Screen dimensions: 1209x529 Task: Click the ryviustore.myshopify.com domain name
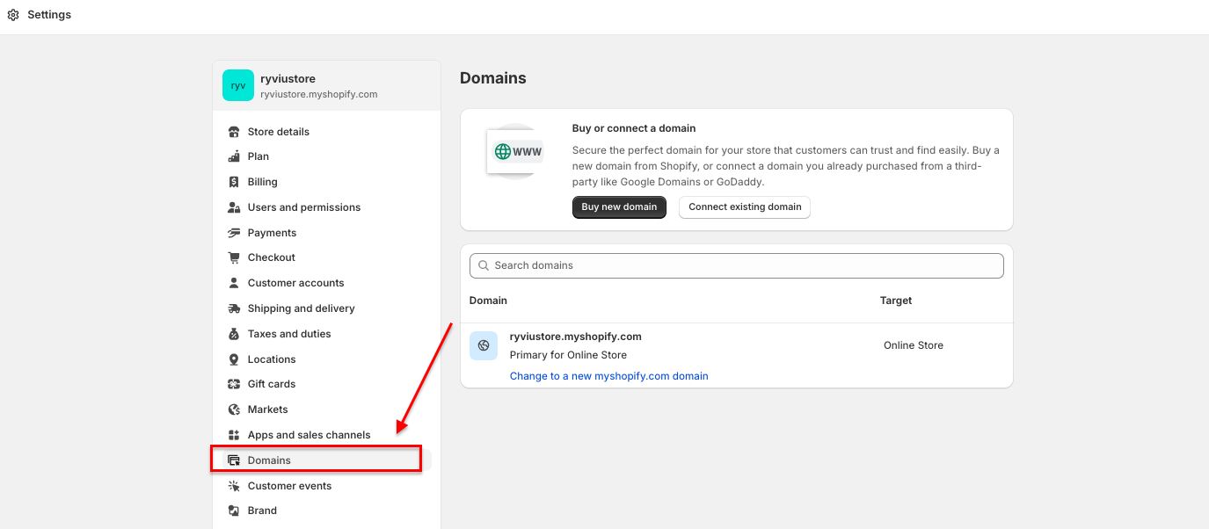tap(576, 337)
